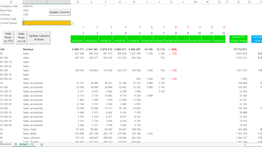
Task: Select column header D
Action: 78,2
